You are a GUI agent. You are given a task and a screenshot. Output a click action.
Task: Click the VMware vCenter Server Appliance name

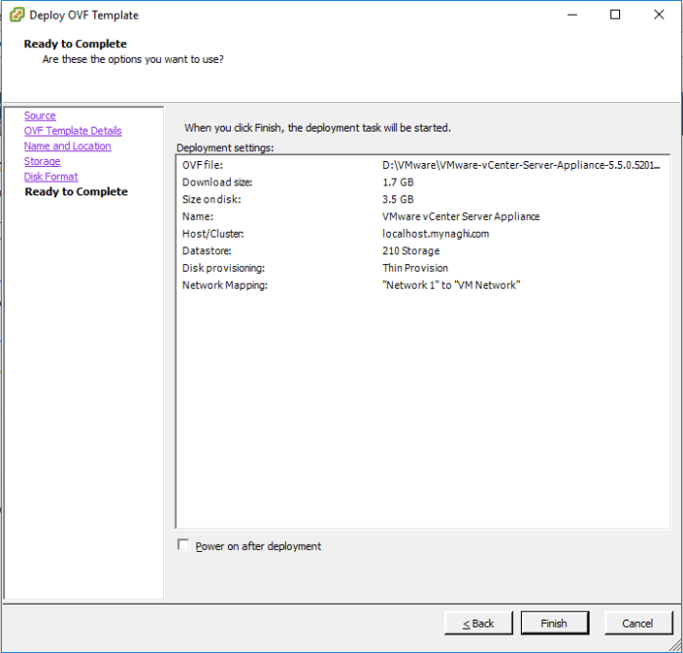tap(461, 217)
